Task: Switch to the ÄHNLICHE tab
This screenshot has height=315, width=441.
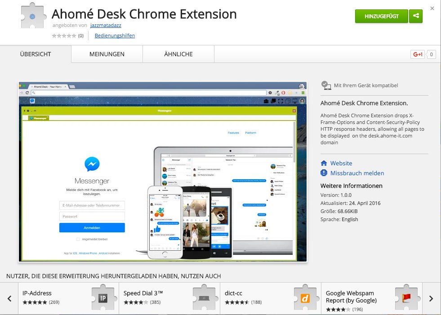Action: pos(178,54)
